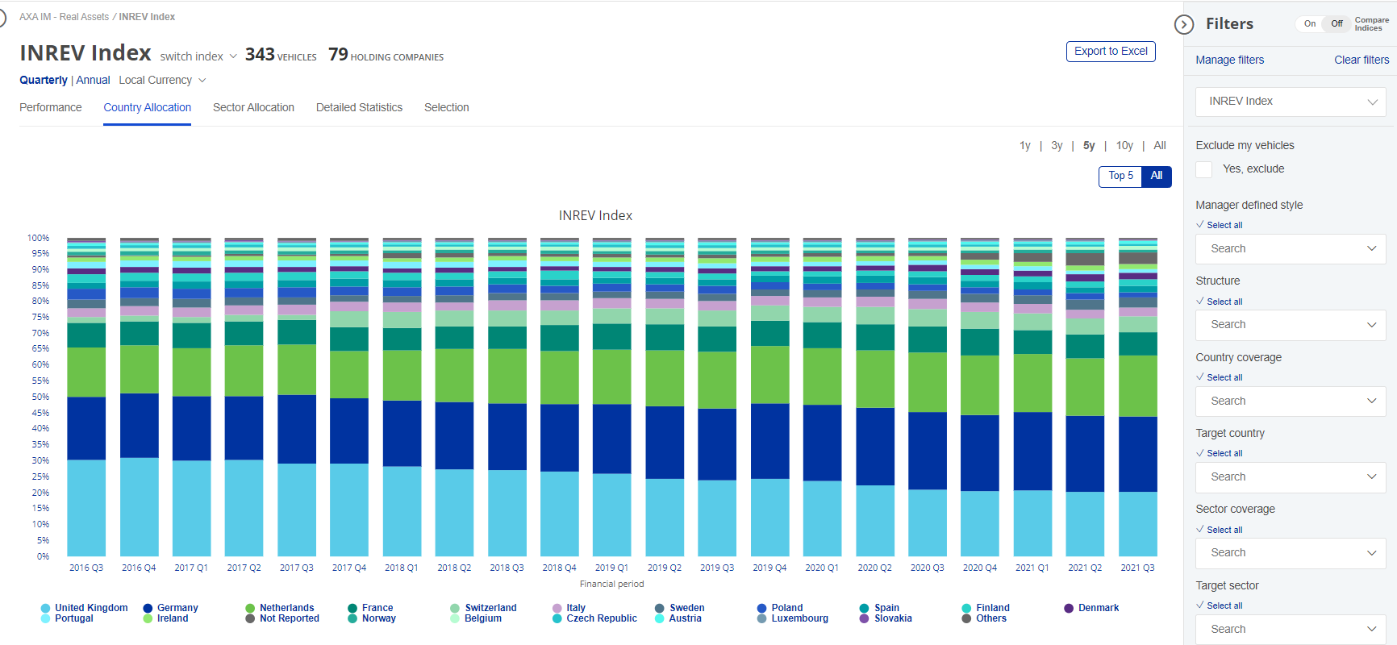Click Germany segment in 2021 Q3 bar
This screenshot has height=645, width=1397.
[1138, 455]
